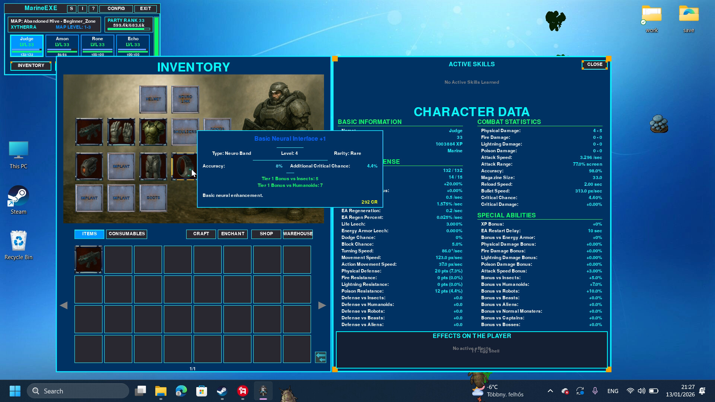Switch to the CONSUMABLES tab

pos(126,234)
